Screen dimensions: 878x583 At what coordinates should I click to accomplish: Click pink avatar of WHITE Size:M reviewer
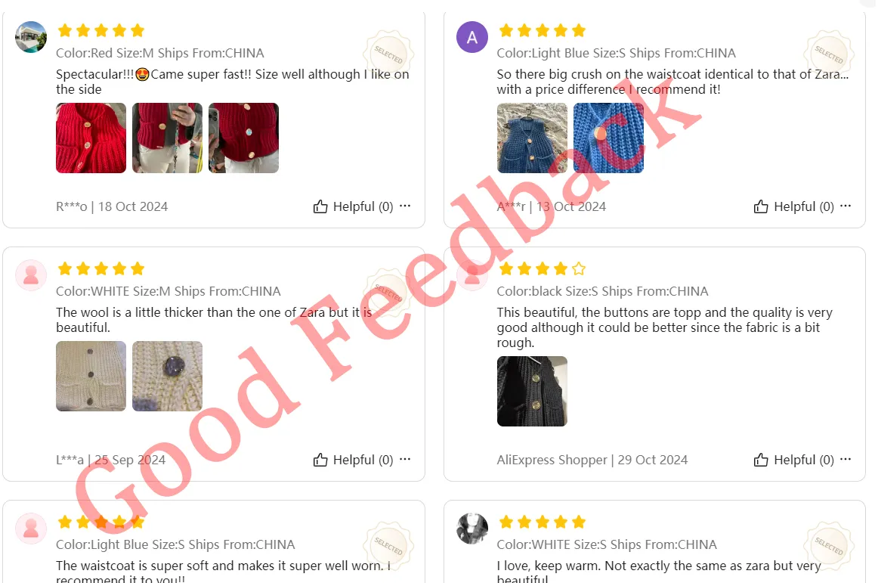coord(31,274)
